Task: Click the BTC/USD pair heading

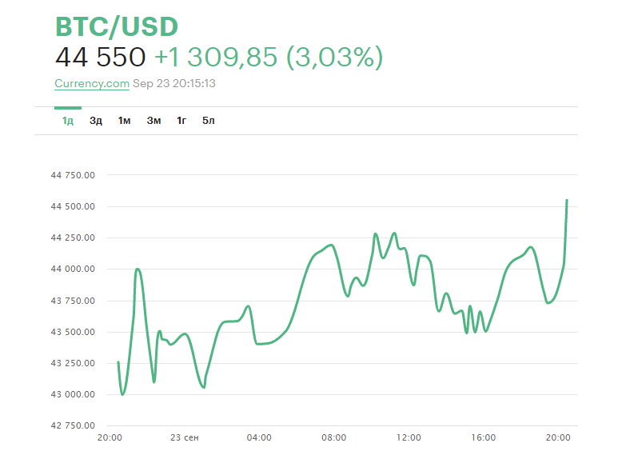Action: click(117, 26)
